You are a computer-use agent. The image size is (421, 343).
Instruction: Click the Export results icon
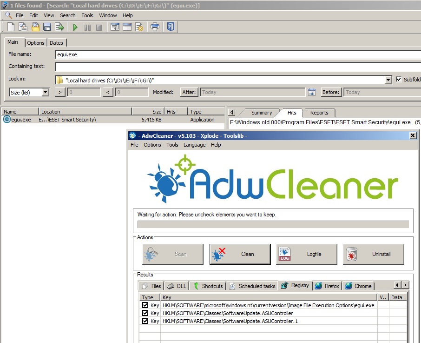pos(59,27)
